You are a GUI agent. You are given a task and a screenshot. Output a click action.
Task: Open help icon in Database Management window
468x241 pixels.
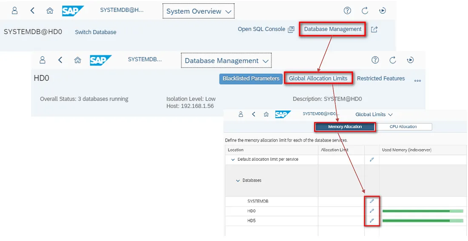[375, 60]
